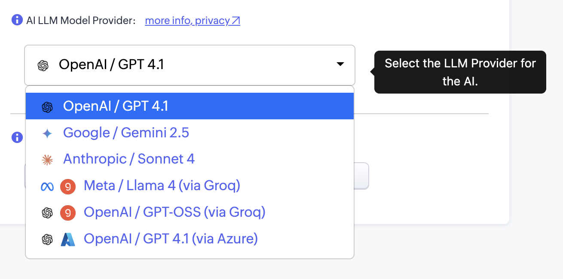
Task: Click the "OpenAI / GPT 4.1" combo box text
Action: 111,65
